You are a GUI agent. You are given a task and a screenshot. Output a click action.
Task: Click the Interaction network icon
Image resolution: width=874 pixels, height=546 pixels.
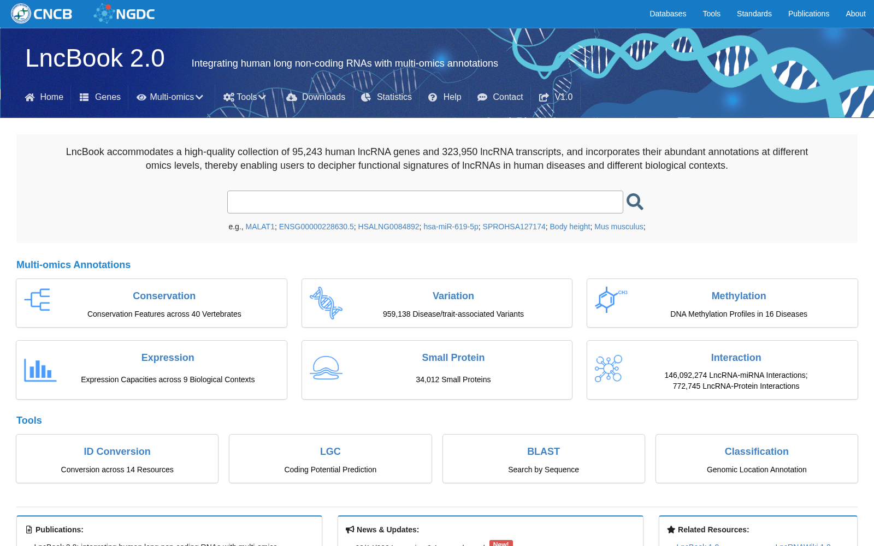coord(609,369)
